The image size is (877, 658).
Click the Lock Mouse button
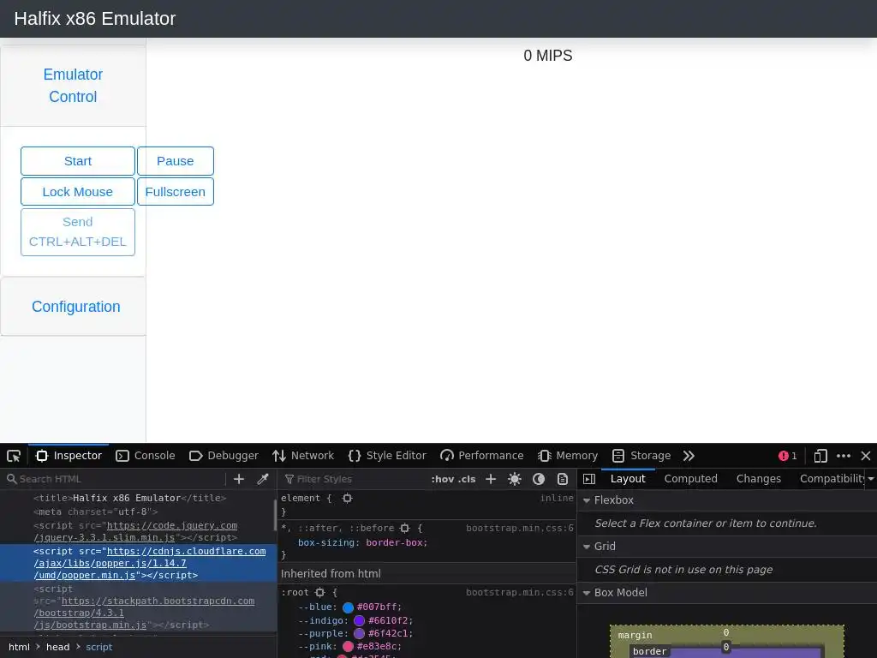(x=78, y=192)
